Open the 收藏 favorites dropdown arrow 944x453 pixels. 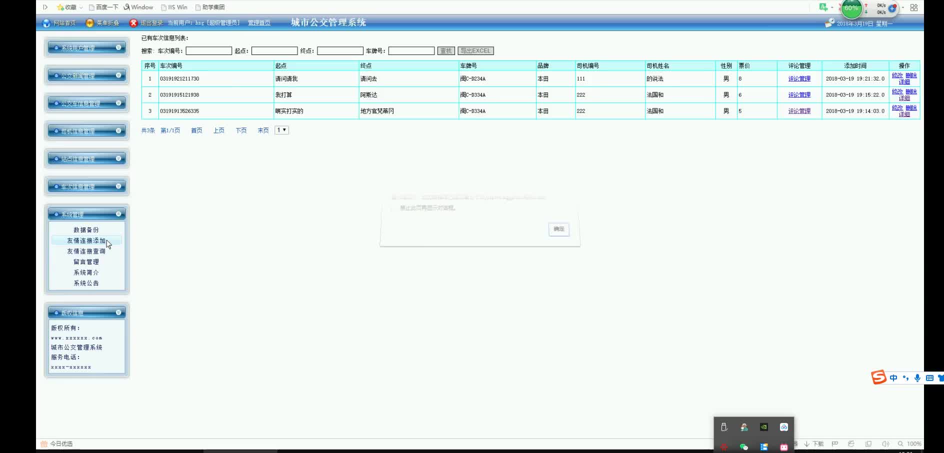(81, 7)
